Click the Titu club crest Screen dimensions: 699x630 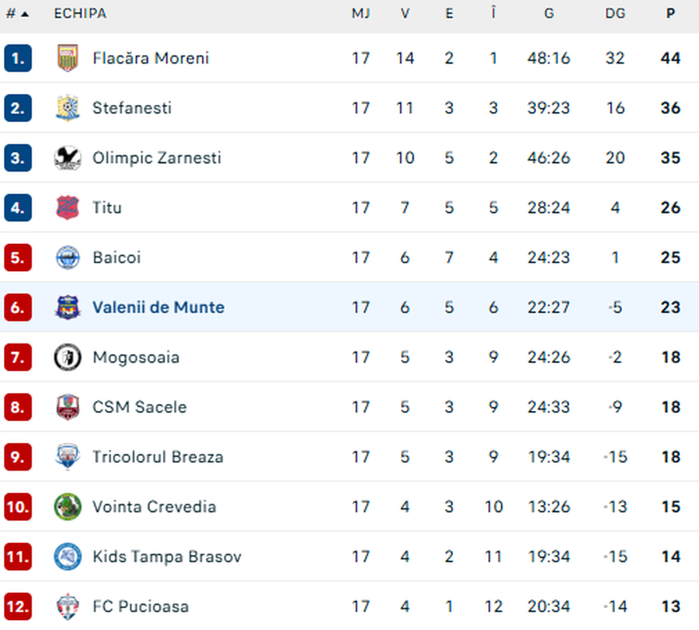(x=68, y=207)
